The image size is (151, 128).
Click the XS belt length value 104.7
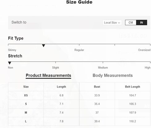click(132, 95)
